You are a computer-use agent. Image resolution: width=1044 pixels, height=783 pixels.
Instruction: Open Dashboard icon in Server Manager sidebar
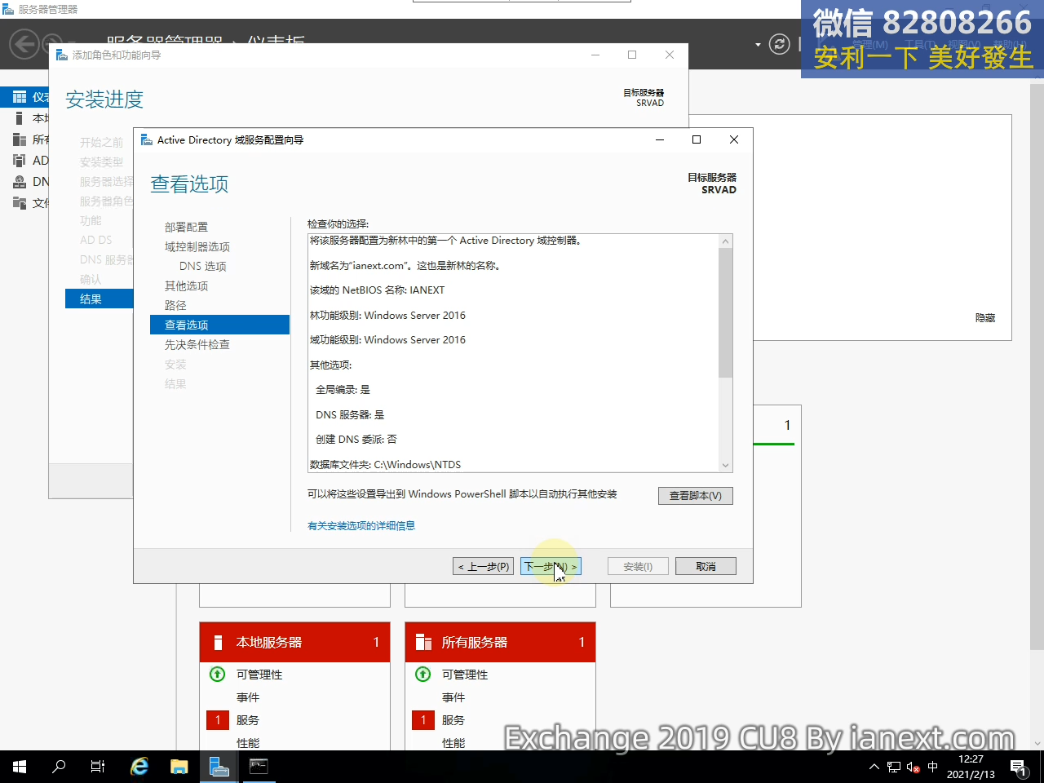point(20,97)
